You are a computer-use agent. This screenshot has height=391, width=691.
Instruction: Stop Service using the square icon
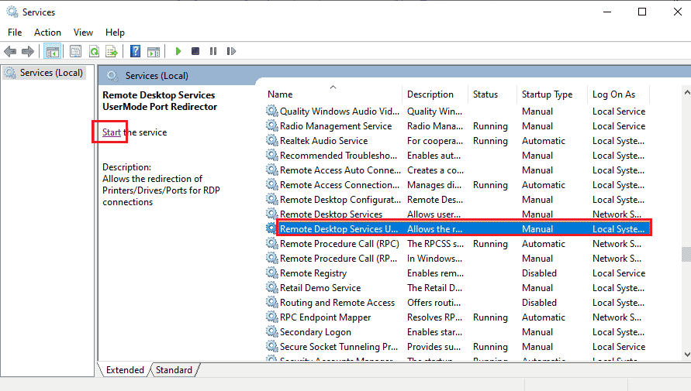pos(195,51)
